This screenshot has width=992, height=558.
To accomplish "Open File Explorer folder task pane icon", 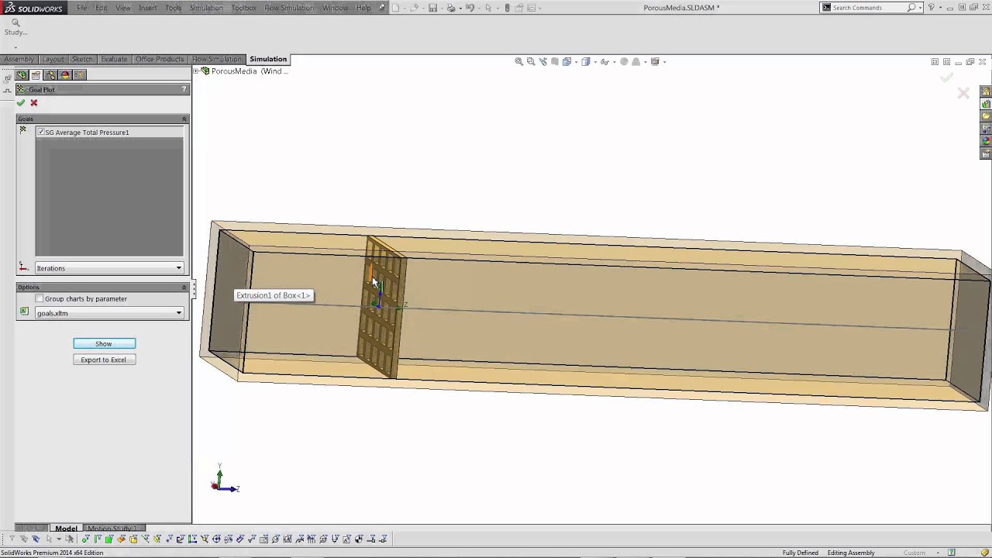I will point(986,116).
